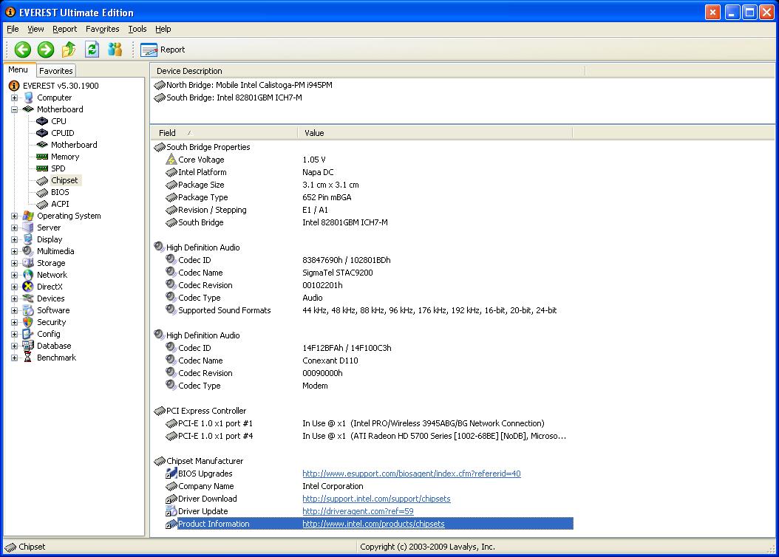The height and width of the screenshot is (557, 779).
Task: Click the Operating System Windows-flag icon
Action: (x=28, y=216)
